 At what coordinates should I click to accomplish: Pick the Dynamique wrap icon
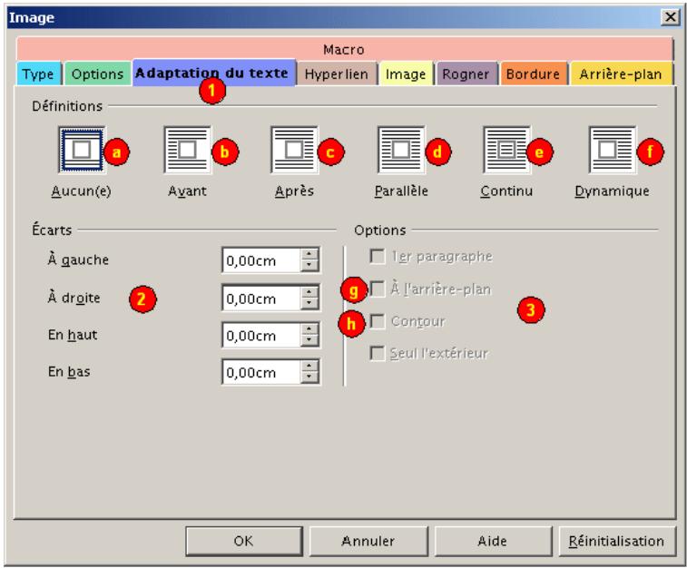pyautogui.click(x=612, y=150)
